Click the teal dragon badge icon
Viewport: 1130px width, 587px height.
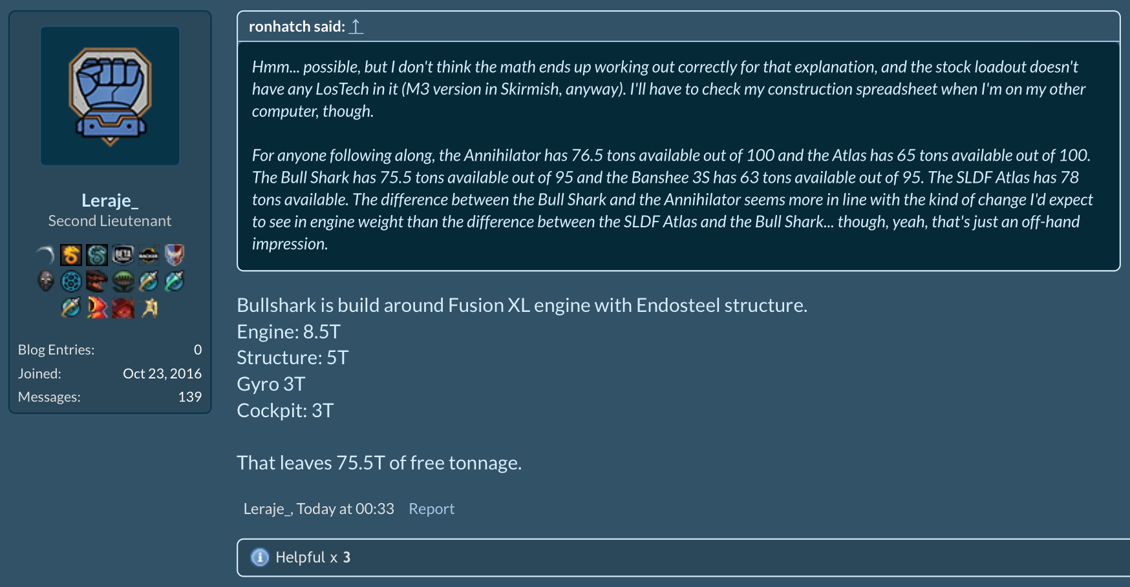(x=97, y=255)
